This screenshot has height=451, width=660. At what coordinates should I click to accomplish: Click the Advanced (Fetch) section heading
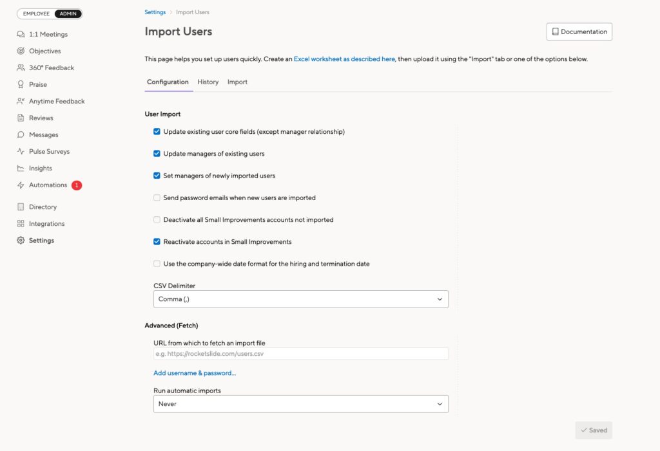[171, 326]
